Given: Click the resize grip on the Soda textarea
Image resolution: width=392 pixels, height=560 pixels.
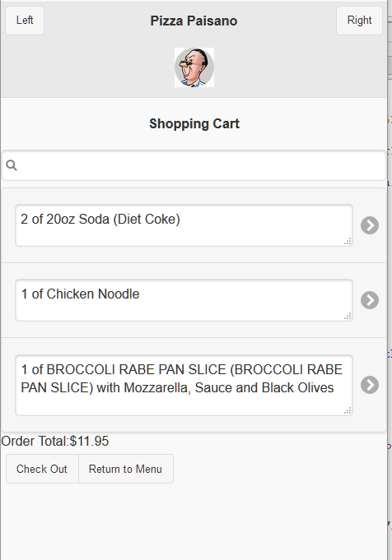Looking at the screenshot, I should 348,242.
